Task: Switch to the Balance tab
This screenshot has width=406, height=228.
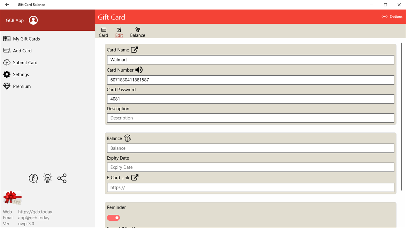Action: tap(137, 32)
